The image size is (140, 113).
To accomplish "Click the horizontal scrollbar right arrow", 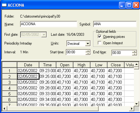I will 131,109.
